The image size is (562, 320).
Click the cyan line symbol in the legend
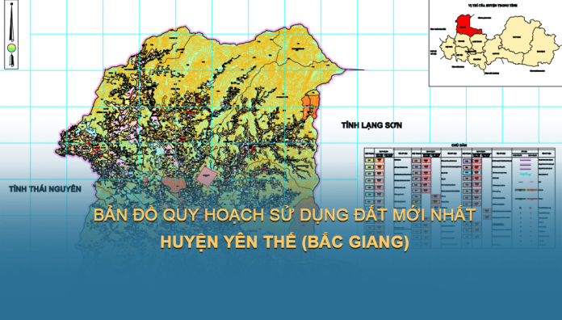pyautogui.click(x=526, y=174)
